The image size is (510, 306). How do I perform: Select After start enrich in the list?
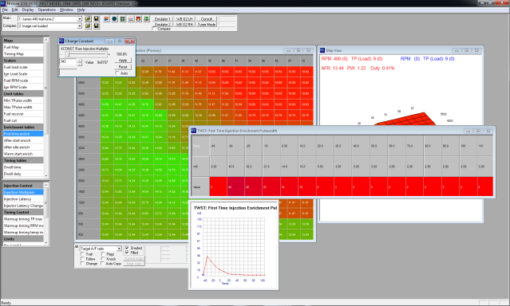point(23,140)
